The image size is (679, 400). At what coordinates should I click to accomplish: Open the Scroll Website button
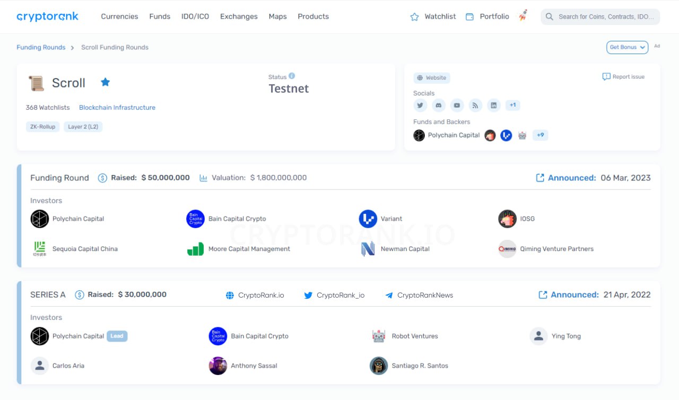(432, 78)
